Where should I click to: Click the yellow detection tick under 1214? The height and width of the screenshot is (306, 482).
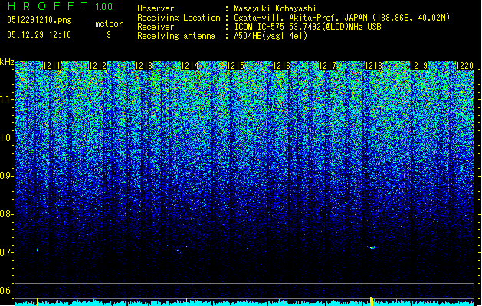(x=186, y=301)
